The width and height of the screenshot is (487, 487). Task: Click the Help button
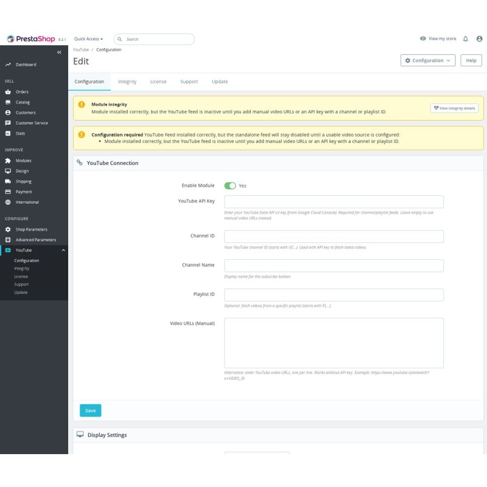click(471, 60)
